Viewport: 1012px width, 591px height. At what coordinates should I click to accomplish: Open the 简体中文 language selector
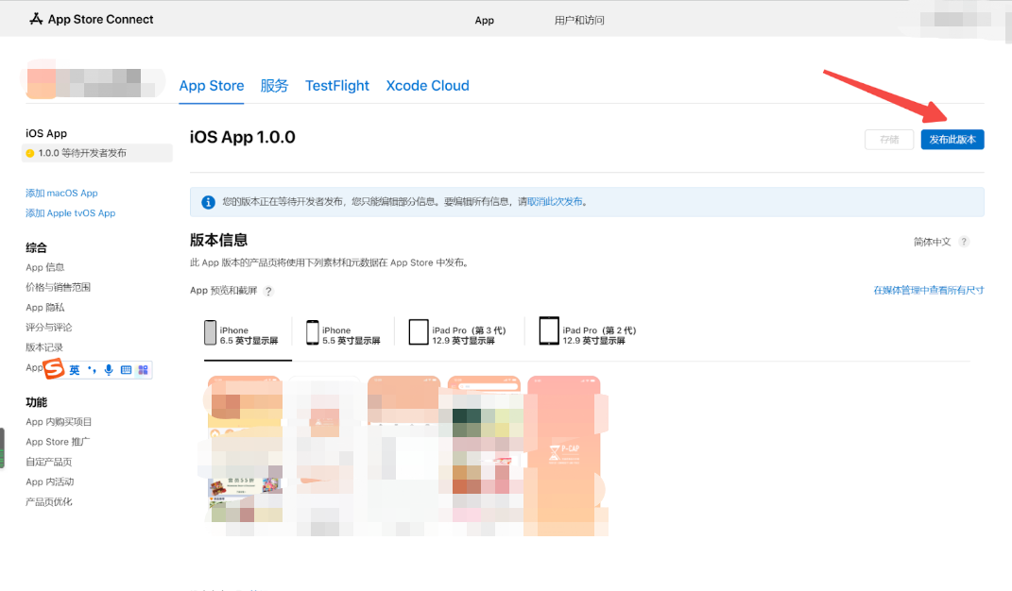click(932, 242)
